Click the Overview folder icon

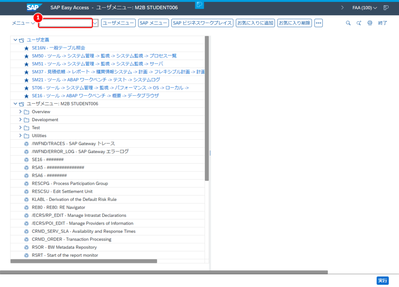click(x=26, y=112)
